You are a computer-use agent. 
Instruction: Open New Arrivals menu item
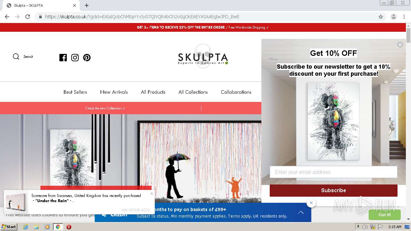pyautogui.click(x=114, y=92)
